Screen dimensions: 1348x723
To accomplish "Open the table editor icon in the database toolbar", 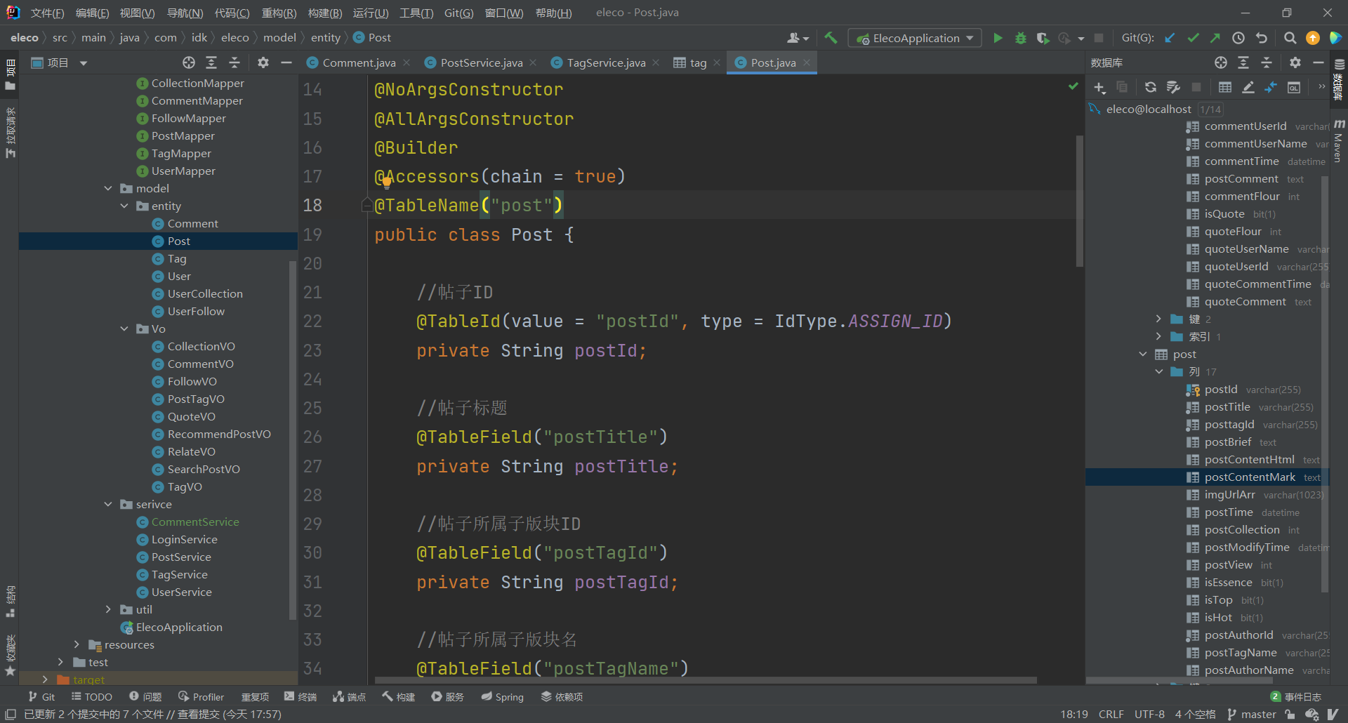I will point(1225,87).
